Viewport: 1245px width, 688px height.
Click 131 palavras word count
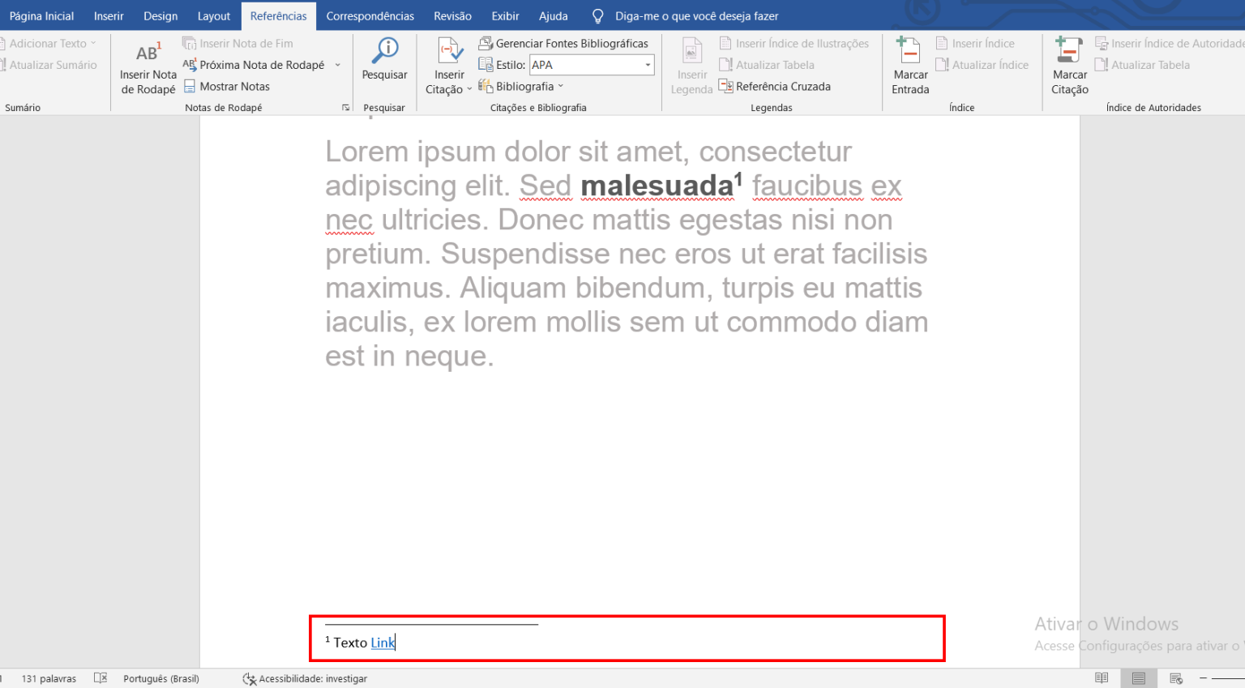pos(49,678)
